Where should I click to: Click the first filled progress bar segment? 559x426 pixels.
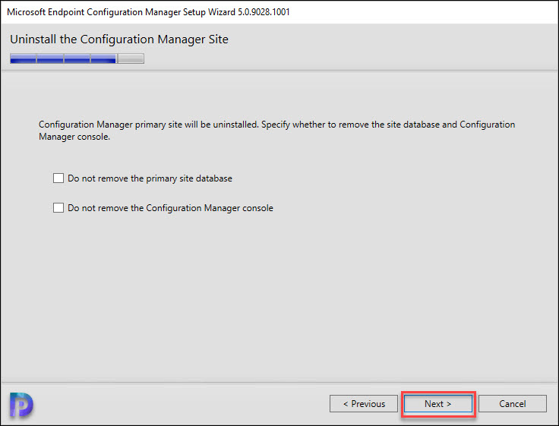click(x=24, y=58)
